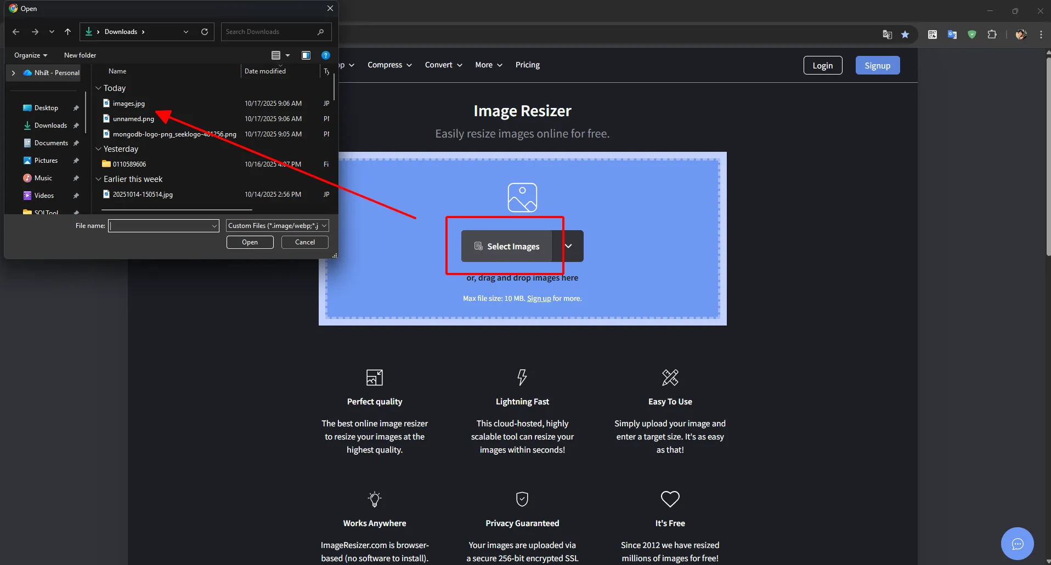Open the Organize menu
The image size is (1051, 565).
(x=31, y=55)
